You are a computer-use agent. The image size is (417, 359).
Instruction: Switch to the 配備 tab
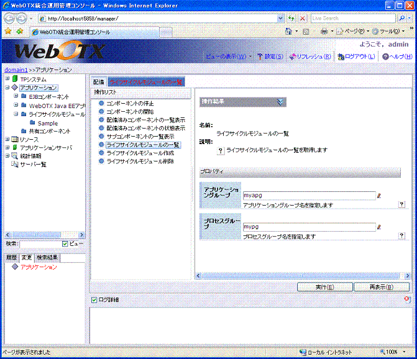coord(98,82)
